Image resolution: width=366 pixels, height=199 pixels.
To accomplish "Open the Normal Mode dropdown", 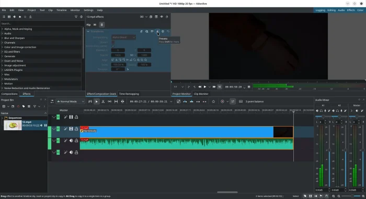I will (70, 102).
